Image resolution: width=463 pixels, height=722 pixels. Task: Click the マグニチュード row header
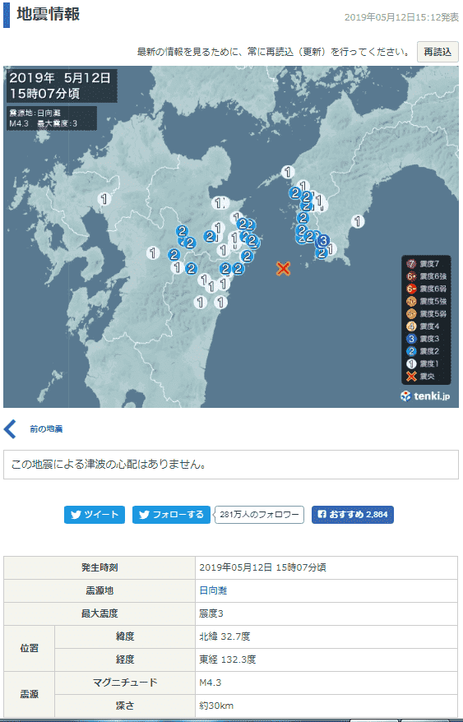coord(125,683)
